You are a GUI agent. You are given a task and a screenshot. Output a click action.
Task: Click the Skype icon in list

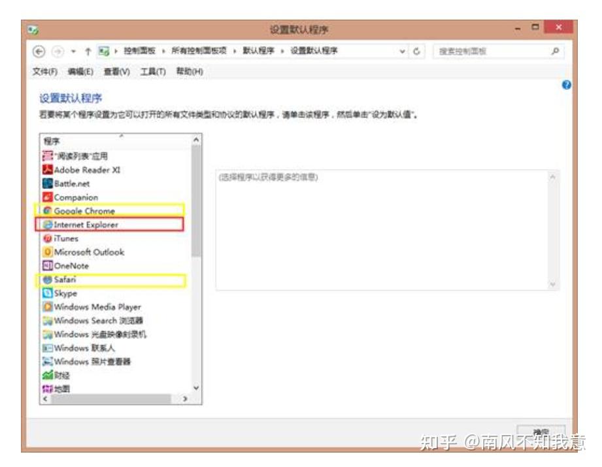[47, 293]
